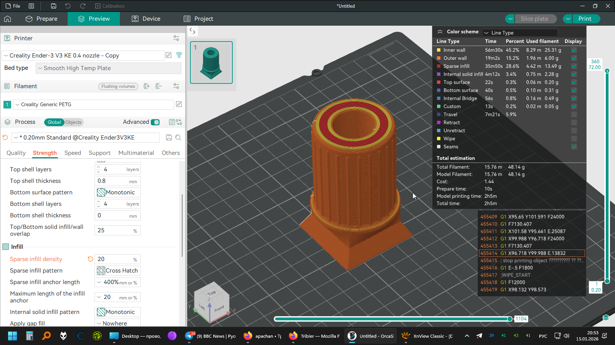The image size is (615, 345).
Task: Save the process preset icon
Action: click(169, 138)
